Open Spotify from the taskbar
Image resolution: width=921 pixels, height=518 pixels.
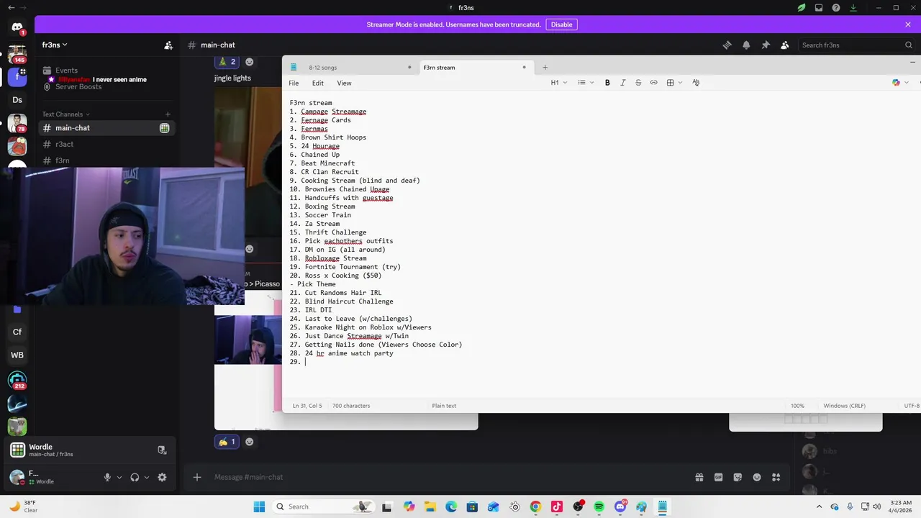point(599,506)
